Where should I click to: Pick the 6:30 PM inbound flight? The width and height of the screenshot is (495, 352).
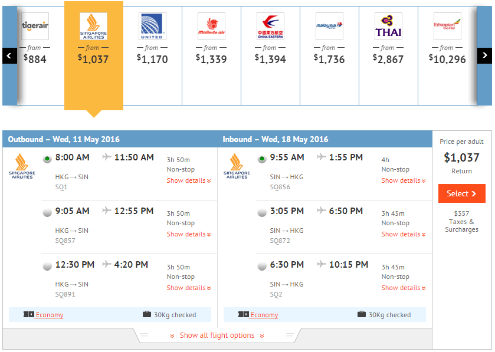(262, 267)
